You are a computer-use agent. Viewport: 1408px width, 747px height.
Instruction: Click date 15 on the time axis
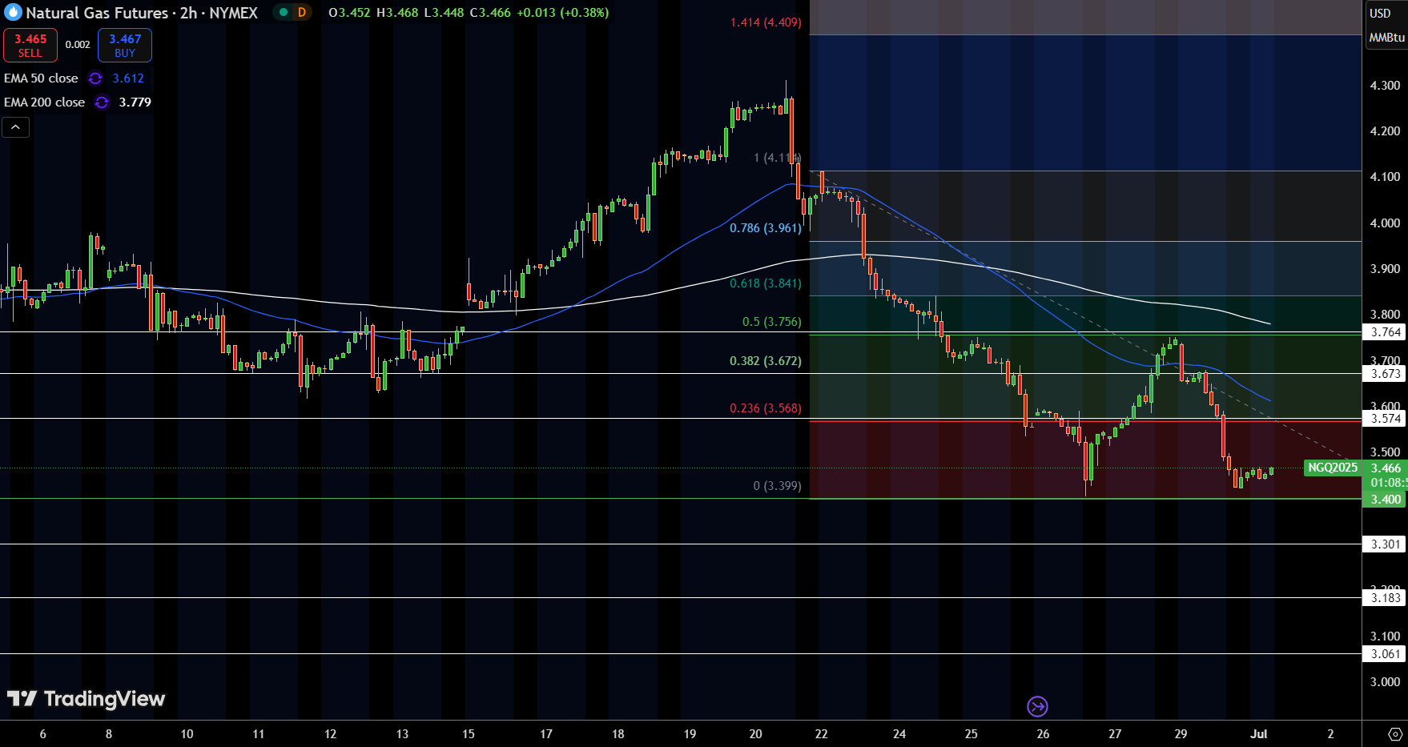coord(469,734)
